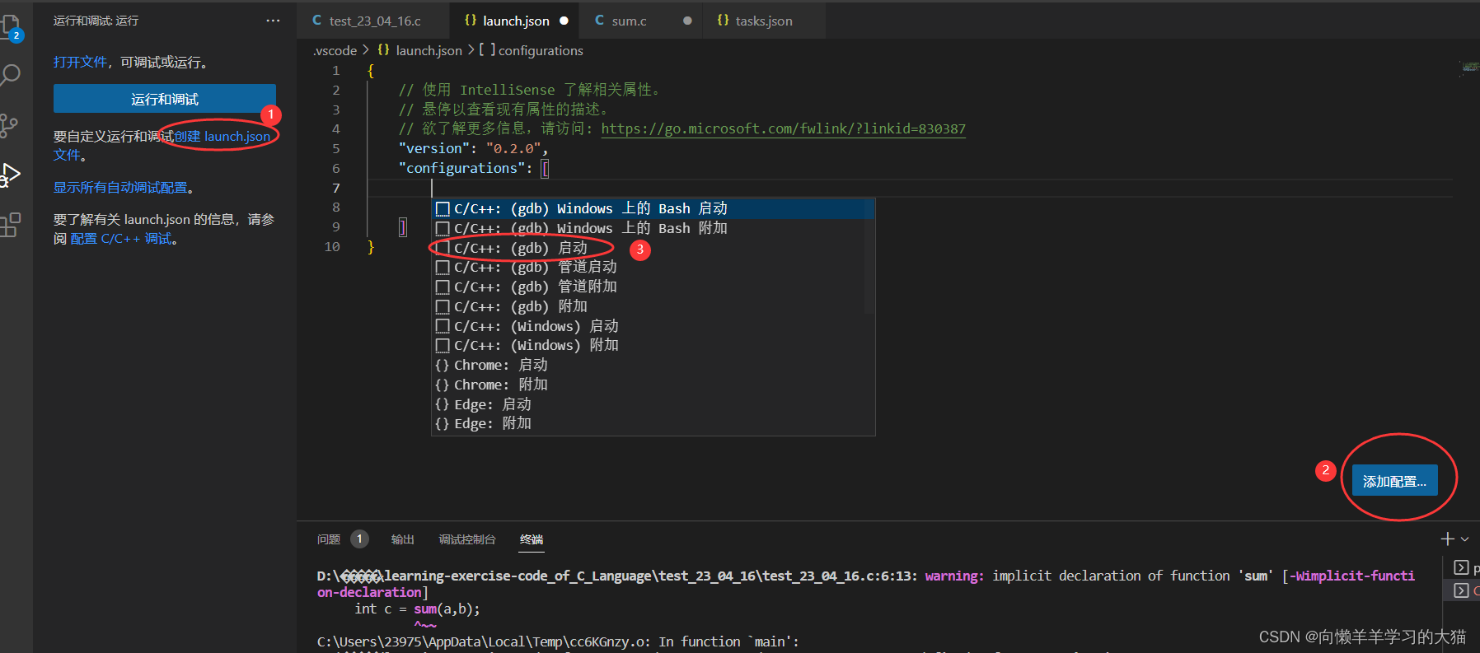Open the Explorer icon in activity bar
Image resolution: width=1480 pixels, height=653 pixels.
12,26
